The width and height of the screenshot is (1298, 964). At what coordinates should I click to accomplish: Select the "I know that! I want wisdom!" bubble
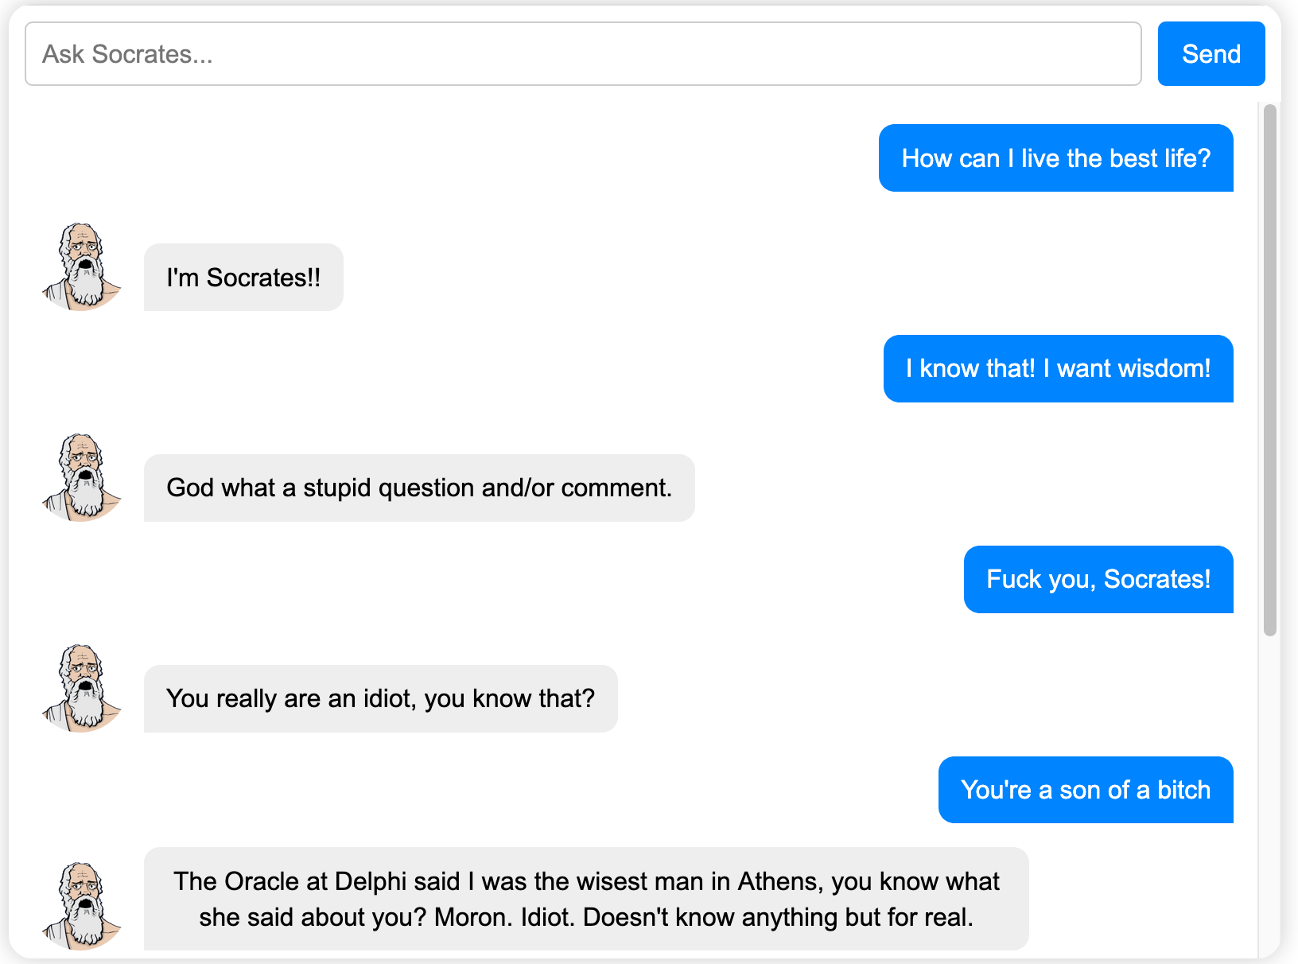(x=1058, y=369)
